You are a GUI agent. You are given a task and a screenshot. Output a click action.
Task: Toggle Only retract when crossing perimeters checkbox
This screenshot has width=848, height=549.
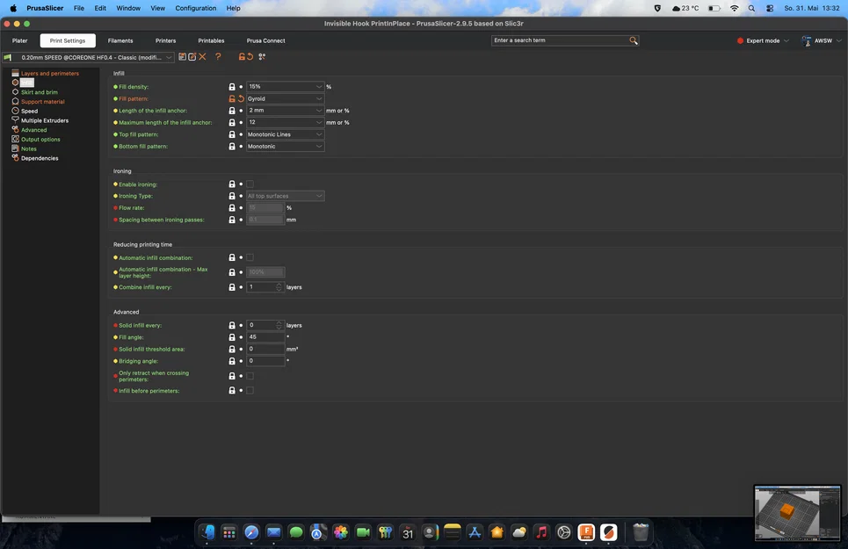[250, 376]
